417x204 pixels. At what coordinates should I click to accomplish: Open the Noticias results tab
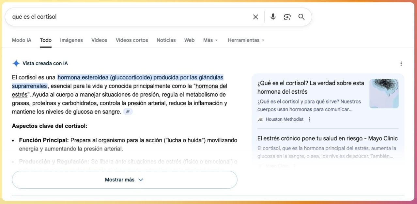tap(166, 40)
